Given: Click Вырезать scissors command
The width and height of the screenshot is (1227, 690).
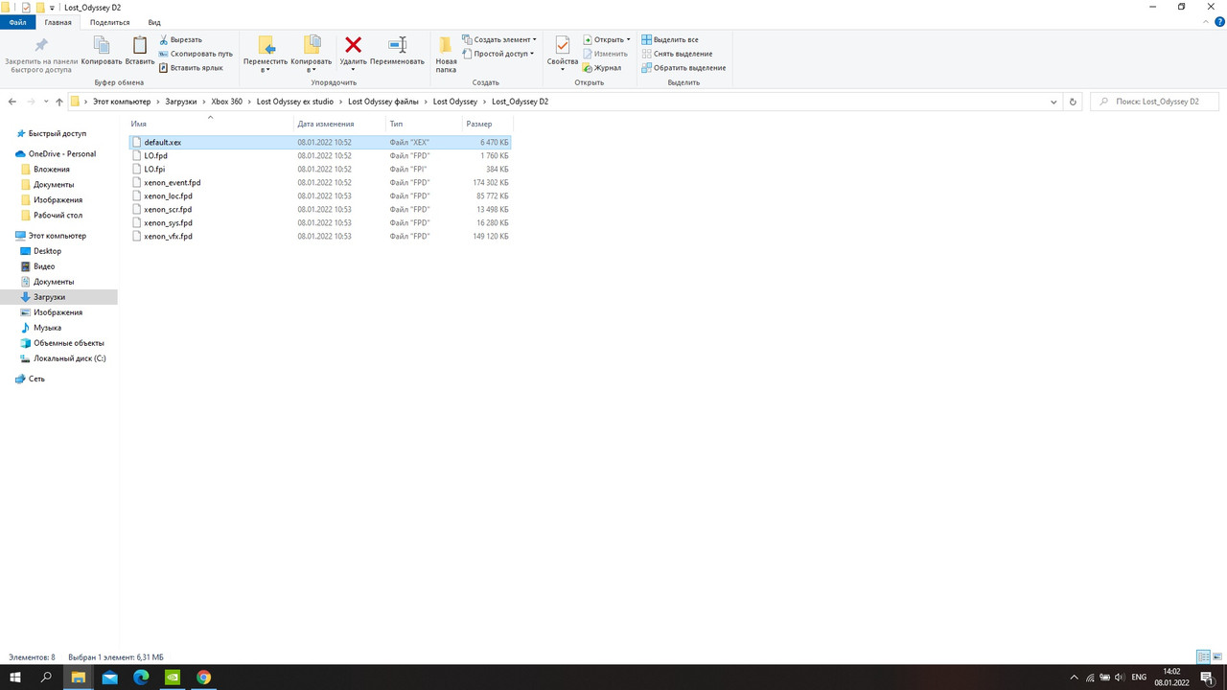Looking at the screenshot, I should click(180, 39).
